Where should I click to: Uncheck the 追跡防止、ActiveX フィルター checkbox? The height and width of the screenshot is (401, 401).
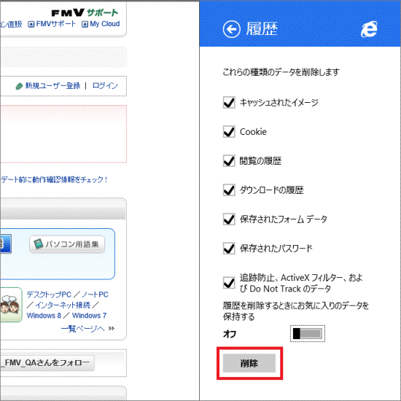[229, 283]
